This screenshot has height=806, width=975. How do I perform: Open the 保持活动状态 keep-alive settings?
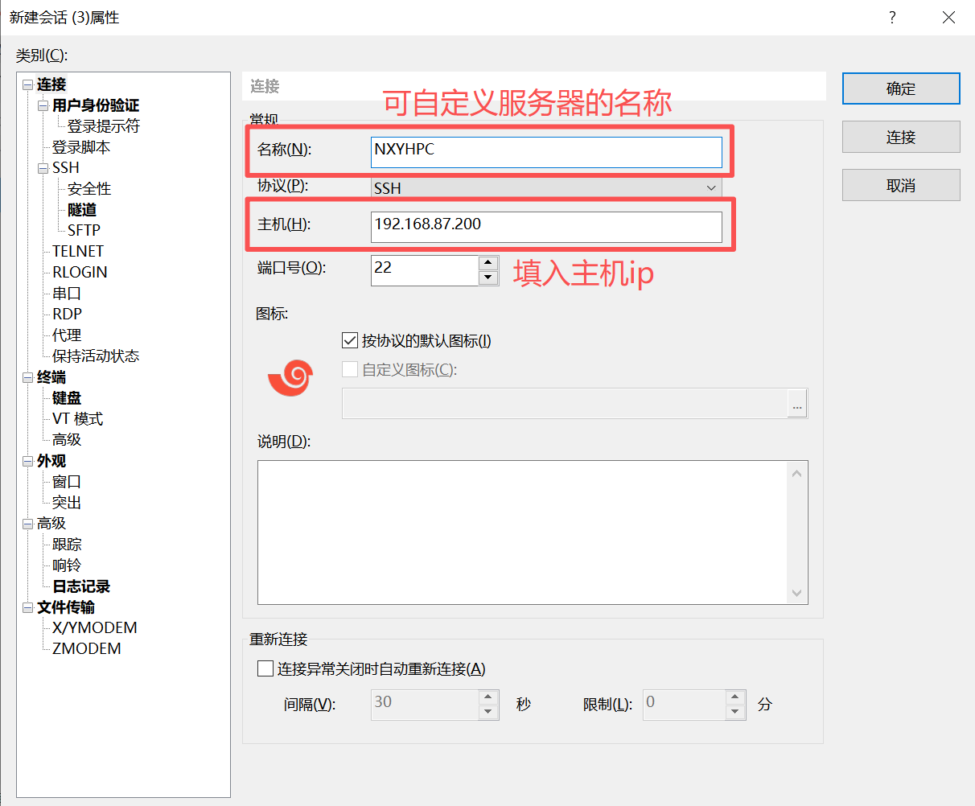96,356
